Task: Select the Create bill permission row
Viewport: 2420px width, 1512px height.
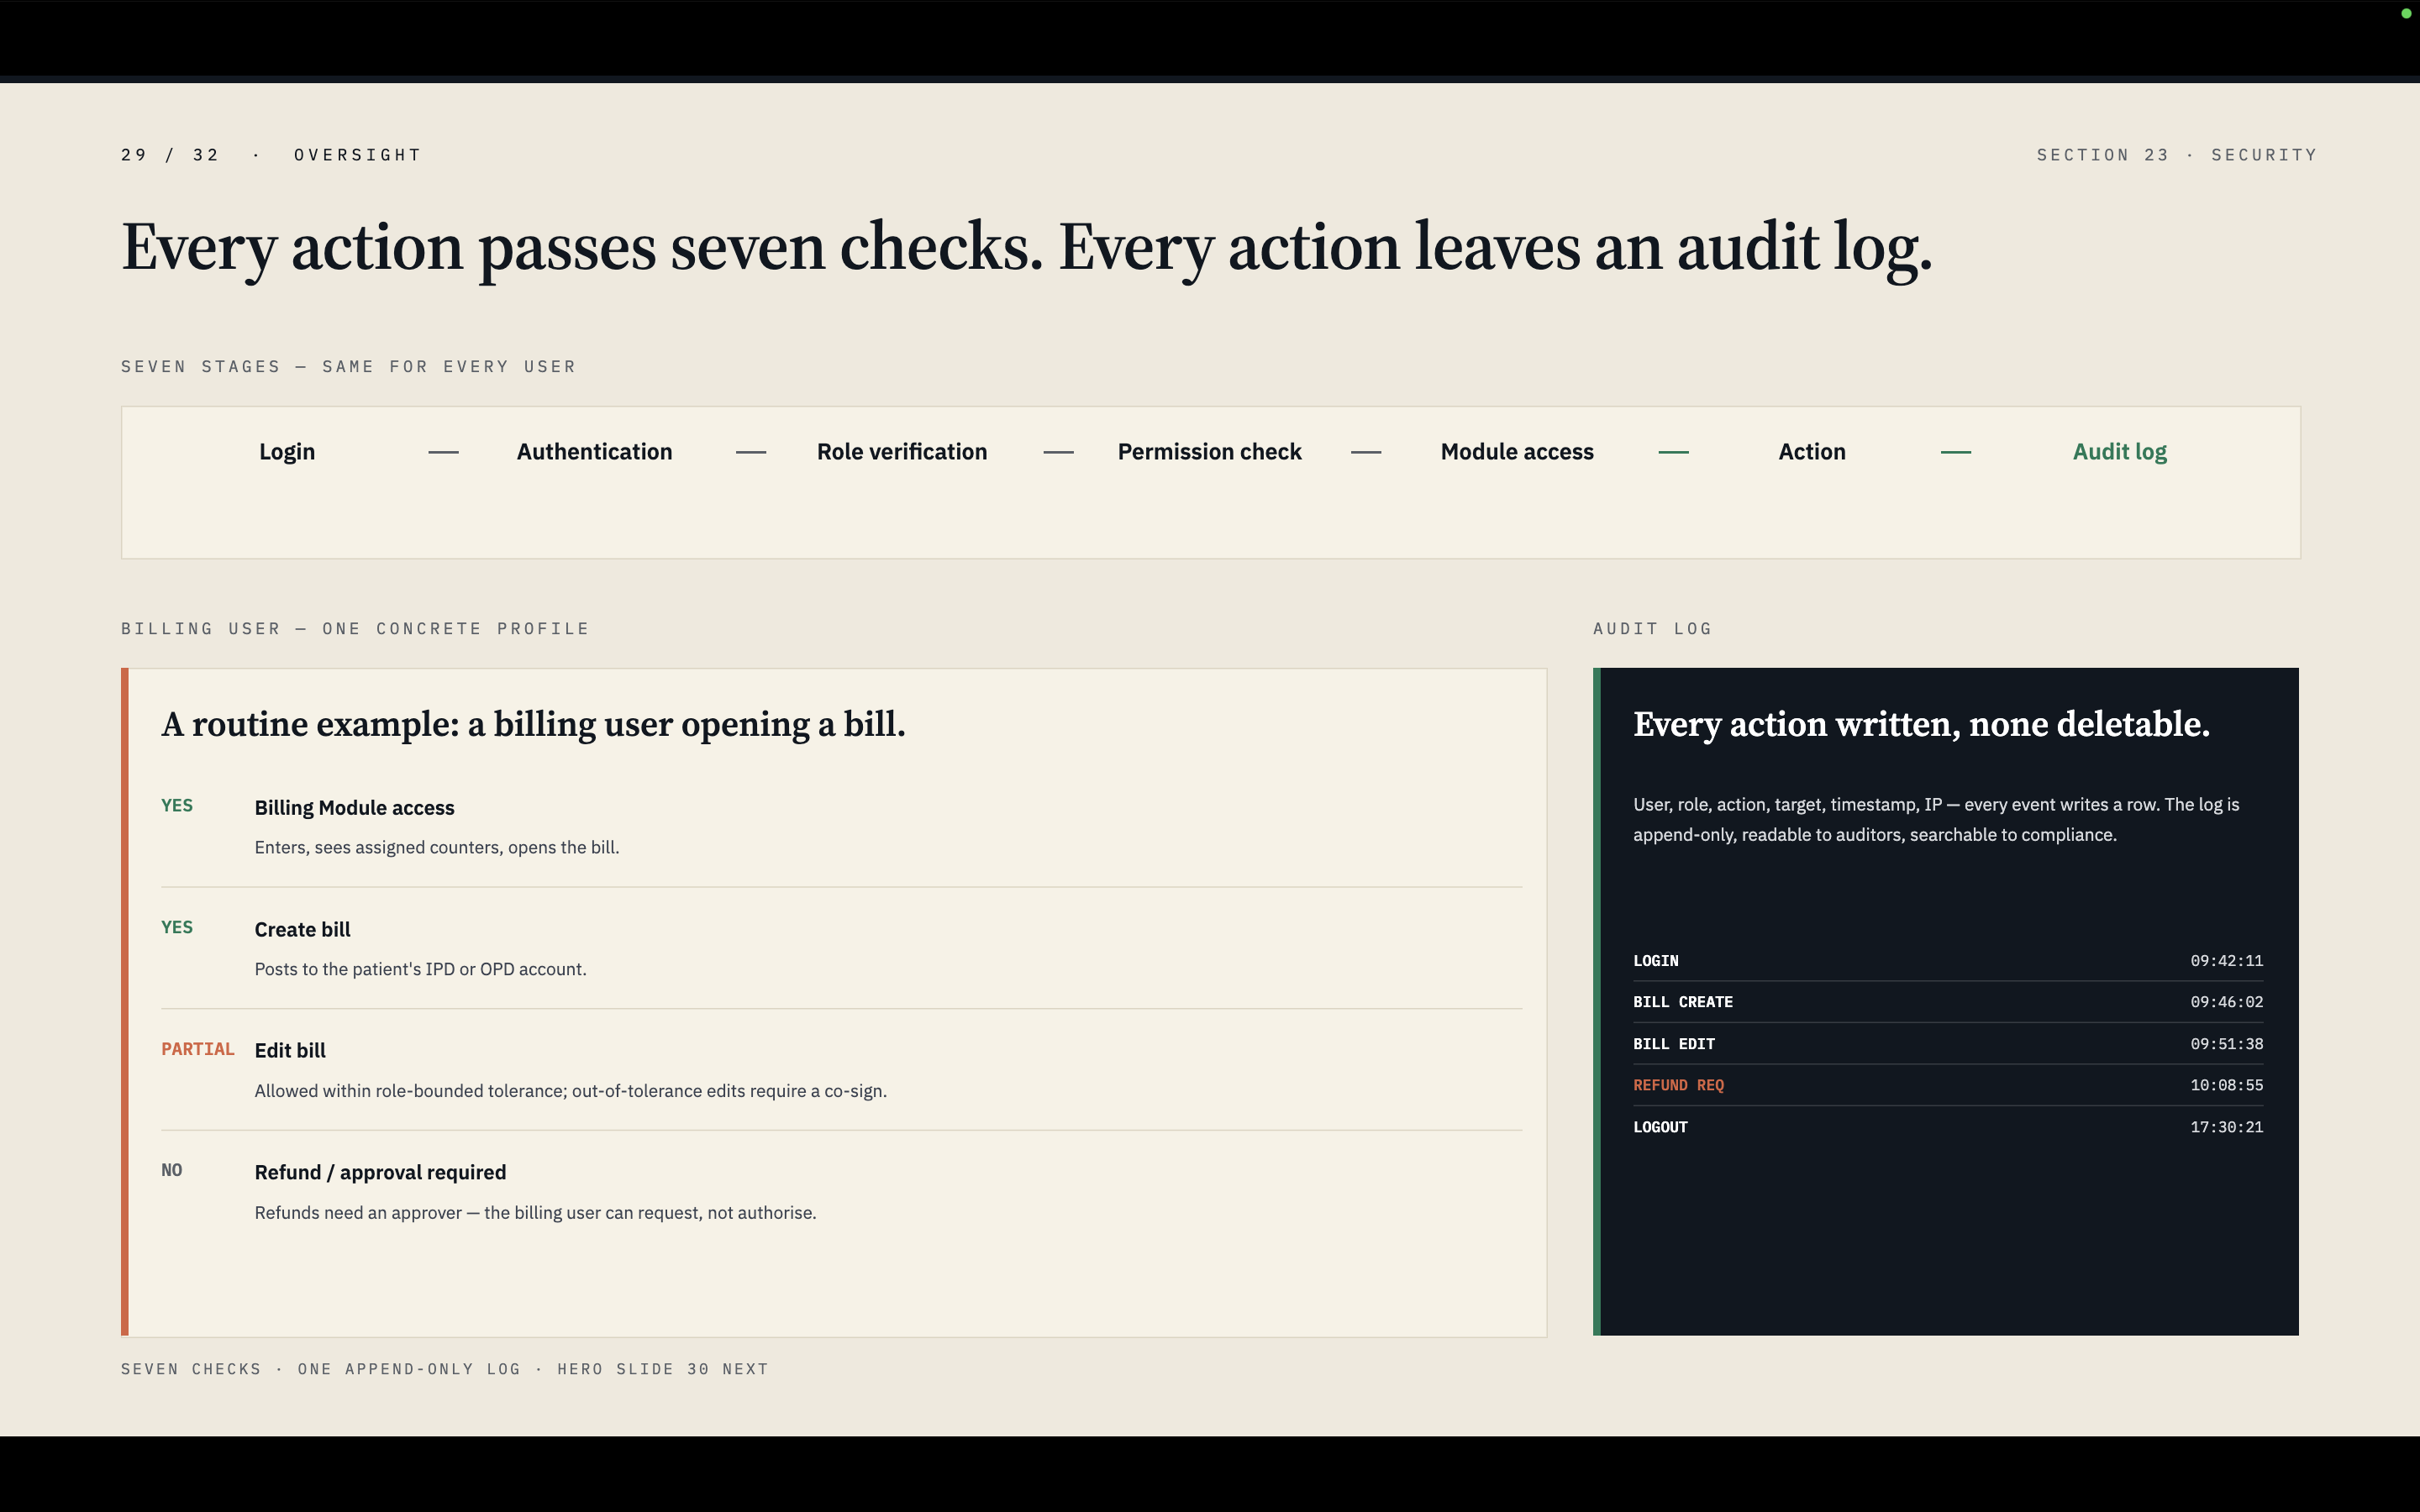Action: (841, 948)
